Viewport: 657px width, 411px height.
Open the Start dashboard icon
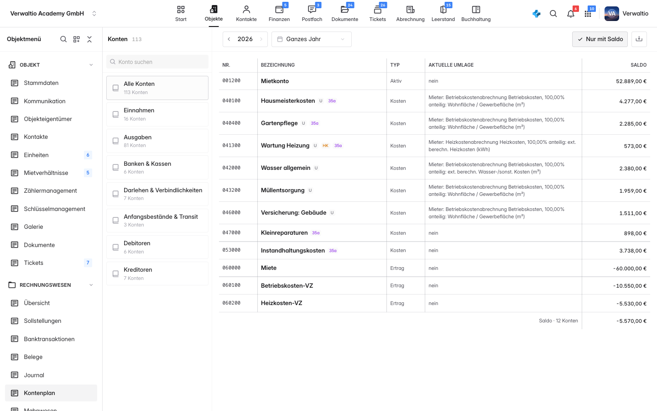(181, 14)
